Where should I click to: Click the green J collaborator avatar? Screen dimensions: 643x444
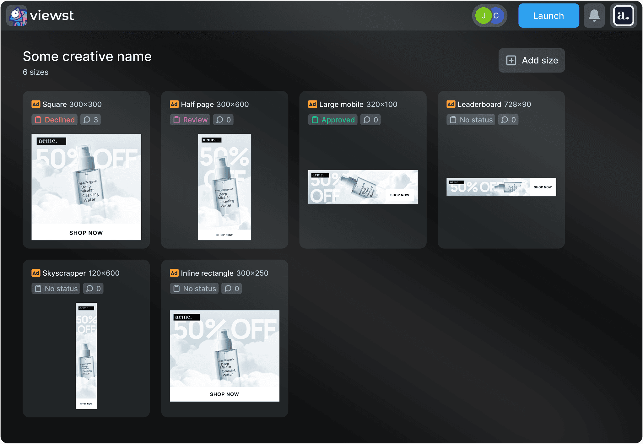483,16
